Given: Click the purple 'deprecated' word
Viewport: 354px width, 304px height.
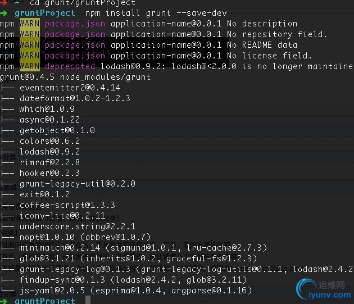Looking at the screenshot, I should click(70, 66).
